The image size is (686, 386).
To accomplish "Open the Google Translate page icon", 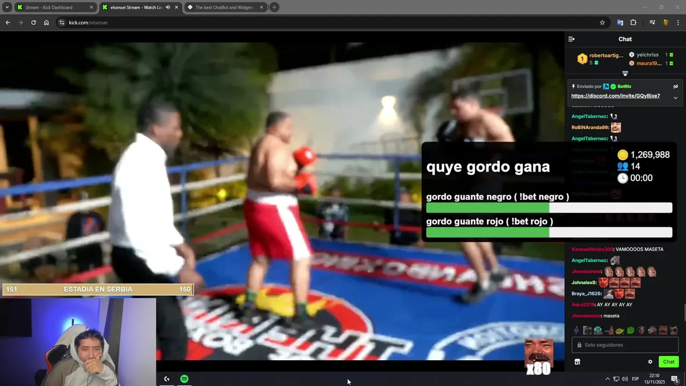I will (x=620, y=23).
